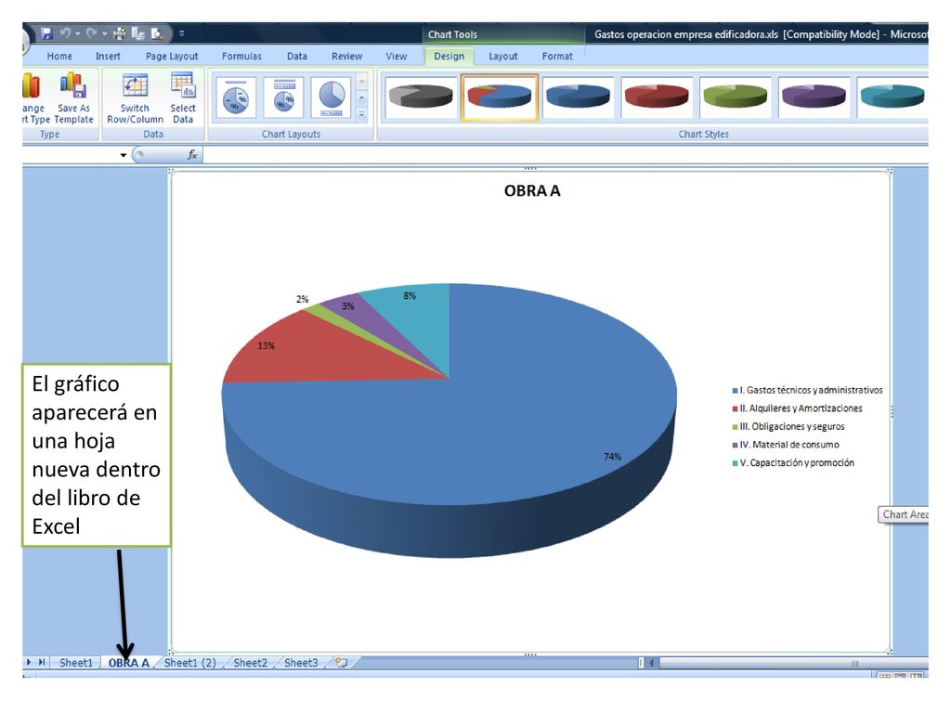
Task: Switch to the chart Format tab
Action: (557, 56)
